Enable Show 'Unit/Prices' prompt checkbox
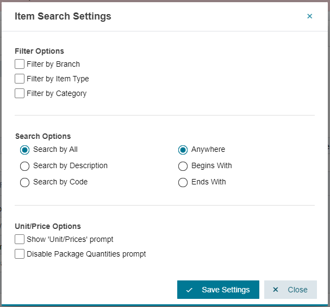The width and height of the screenshot is (330, 307). [x=20, y=239]
